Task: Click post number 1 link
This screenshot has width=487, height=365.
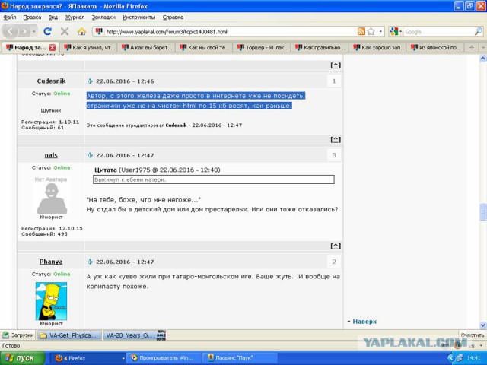Action: pos(334,81)
